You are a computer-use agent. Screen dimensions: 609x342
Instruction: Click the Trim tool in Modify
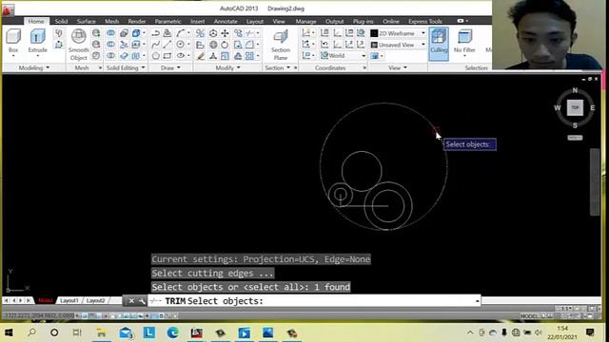click(x=250, y=33)
